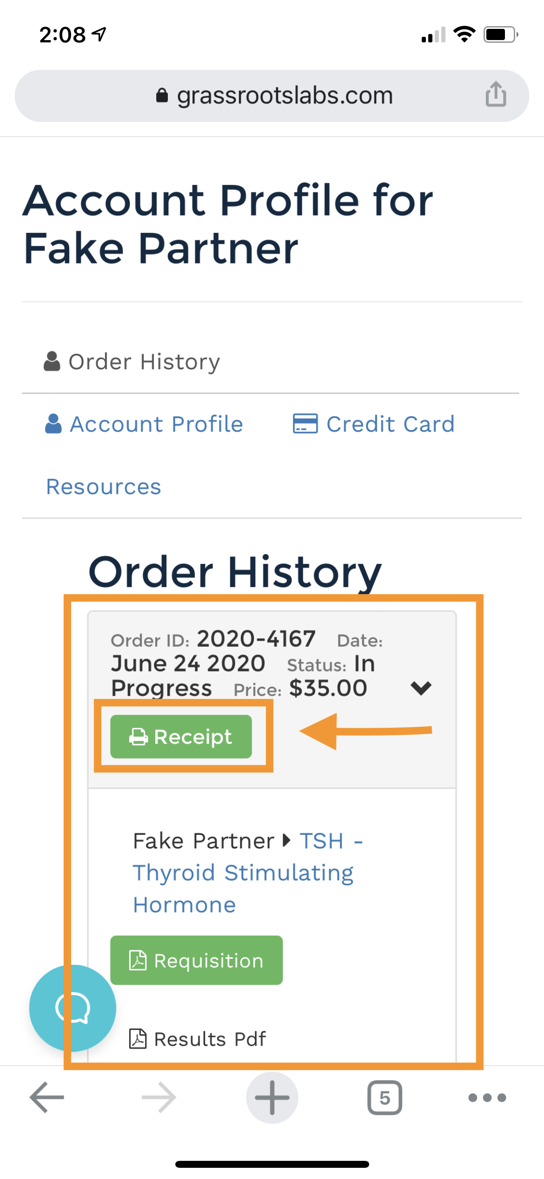This screenshot has width=544, height=1179.
Task: Collapse order 2020-4167 with chevron
Action: (421, 688)
